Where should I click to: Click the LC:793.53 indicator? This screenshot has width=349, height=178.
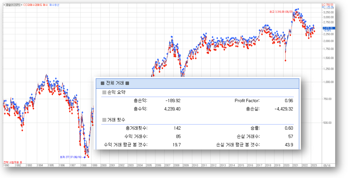(328, 5)
